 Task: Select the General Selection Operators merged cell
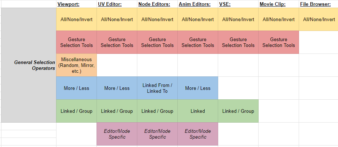[29, 65]
